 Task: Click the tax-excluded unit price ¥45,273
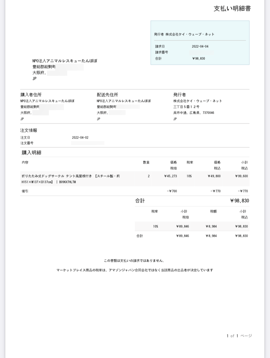(x=171, y=176)
